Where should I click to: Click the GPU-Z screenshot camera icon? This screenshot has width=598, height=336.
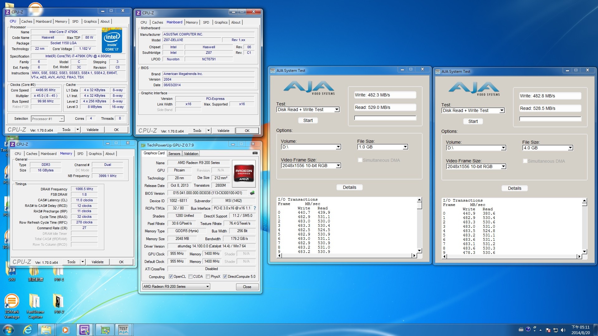[255, 153]
